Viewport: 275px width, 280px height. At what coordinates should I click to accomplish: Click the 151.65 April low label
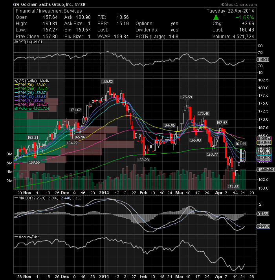click(x=233, y=187)
